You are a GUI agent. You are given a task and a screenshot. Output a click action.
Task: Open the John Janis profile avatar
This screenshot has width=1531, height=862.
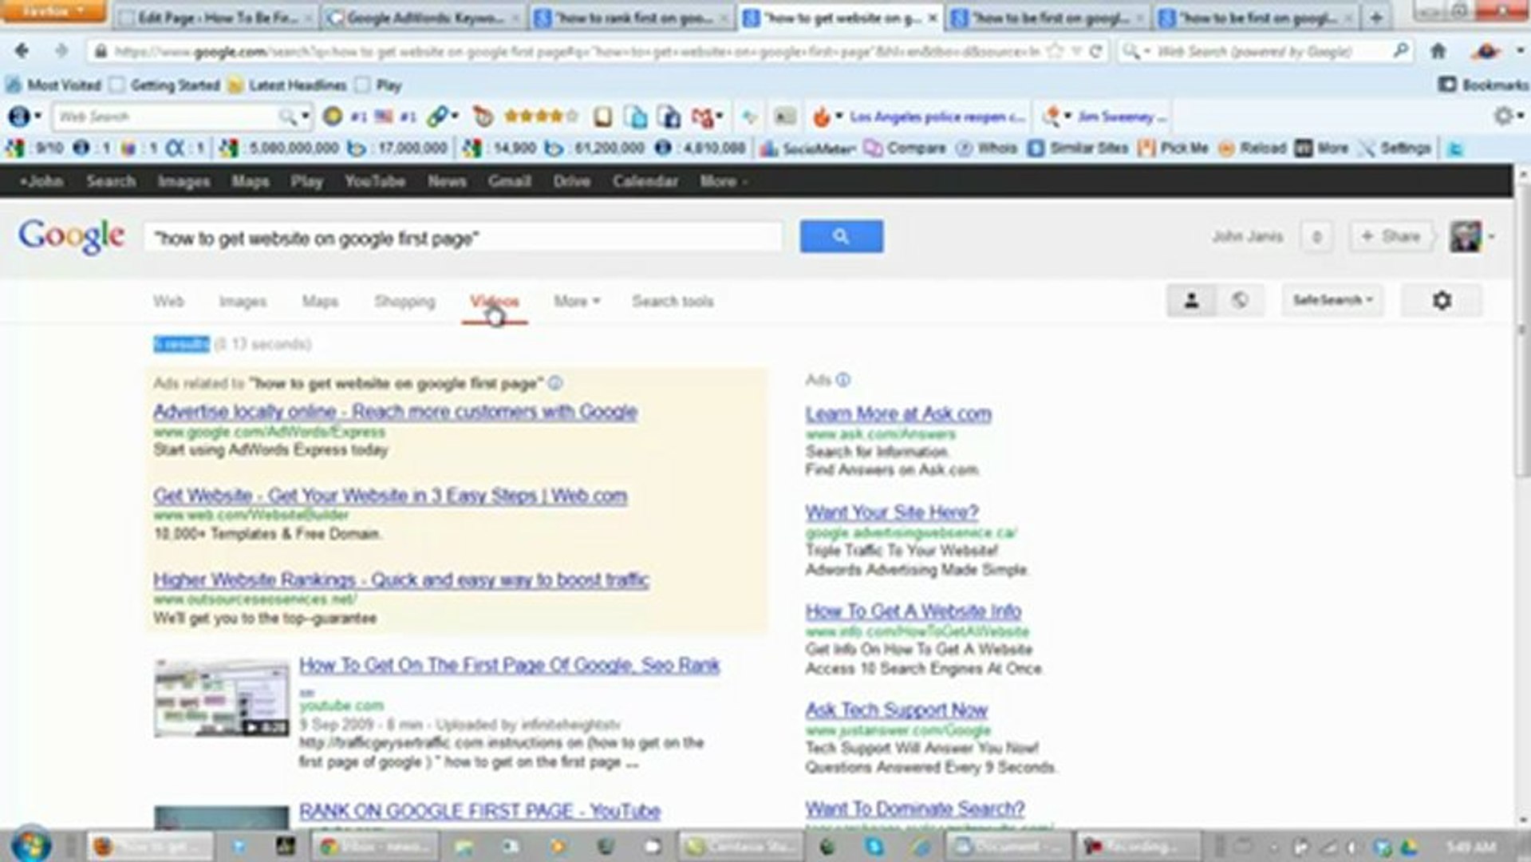pos(1466,236)
